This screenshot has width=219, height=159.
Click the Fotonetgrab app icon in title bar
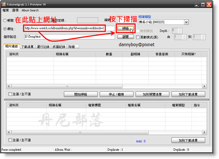click(4, 4)
